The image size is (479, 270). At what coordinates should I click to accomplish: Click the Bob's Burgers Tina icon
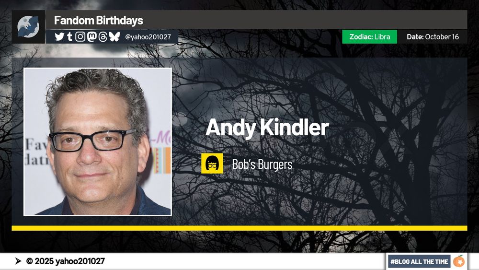[x=212, y=164]
